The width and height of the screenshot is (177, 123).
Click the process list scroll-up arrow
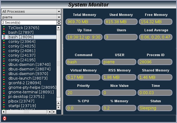(59, 28)
